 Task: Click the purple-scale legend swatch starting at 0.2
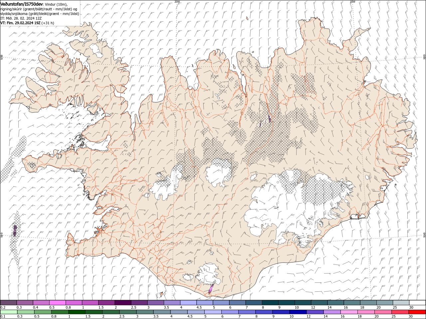[8, 303]
